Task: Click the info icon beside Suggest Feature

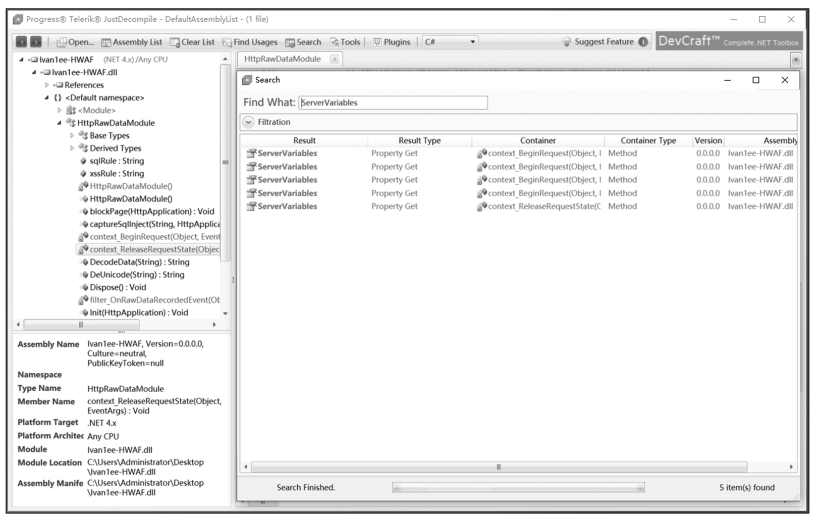Action: pyautogui.click(x=643, y=42)
